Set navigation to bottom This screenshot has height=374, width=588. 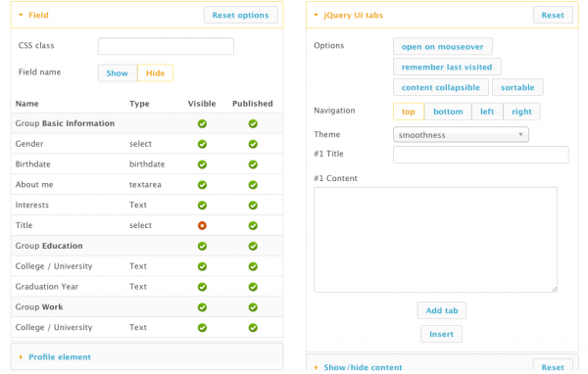coord(448,112)
